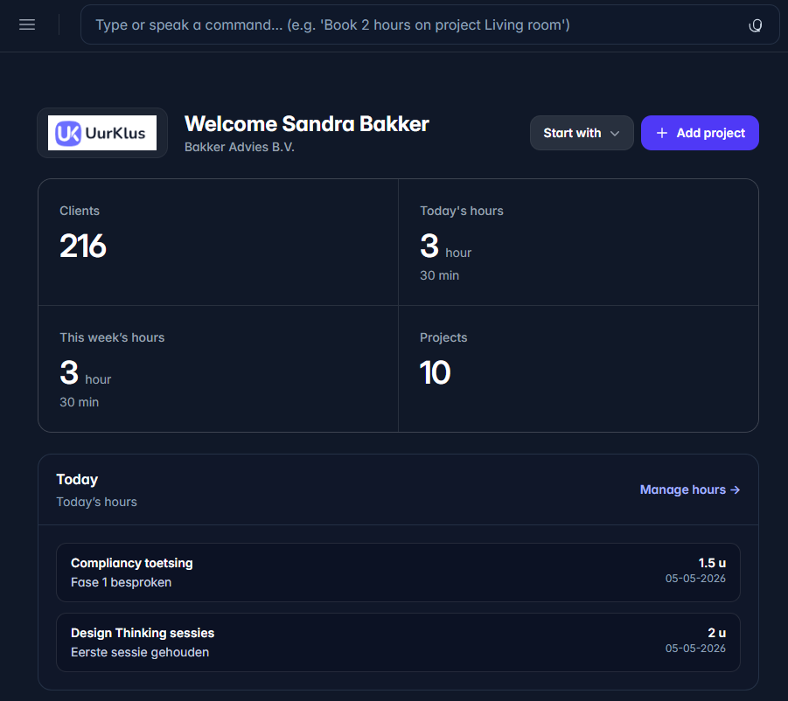Image resolution: width=788 pixels, height=701 pixels.
Task: Click the date under 2 u
Action: [x=695, y=649]
